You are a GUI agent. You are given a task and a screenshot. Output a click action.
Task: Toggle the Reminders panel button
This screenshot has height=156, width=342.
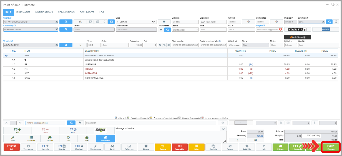105,139
